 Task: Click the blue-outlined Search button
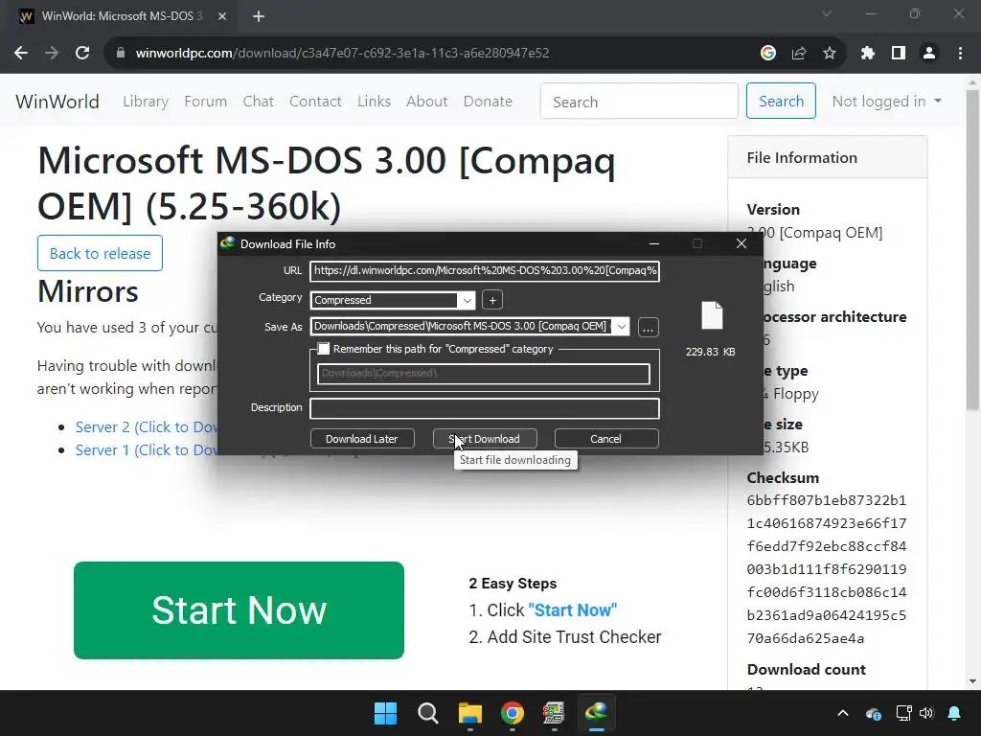coord(781,101)
